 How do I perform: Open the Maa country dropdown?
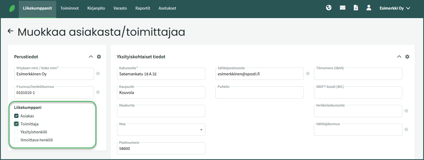click(x=161, y=130)
